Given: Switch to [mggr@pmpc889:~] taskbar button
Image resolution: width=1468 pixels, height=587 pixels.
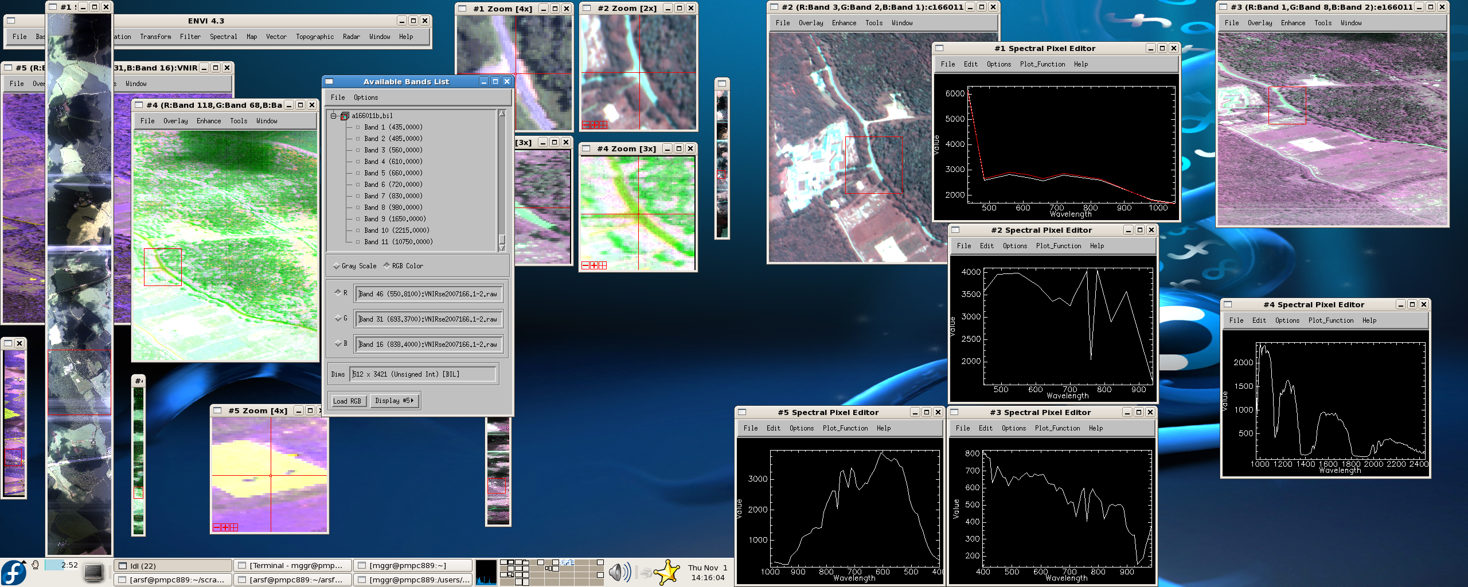Looking at the screenshot, I should coord(413,566).
